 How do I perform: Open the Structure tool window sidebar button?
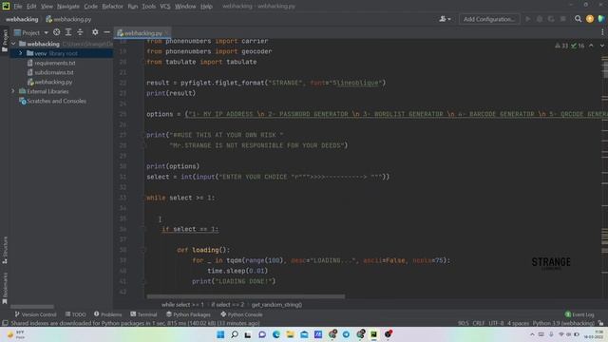tap(5, 251)
